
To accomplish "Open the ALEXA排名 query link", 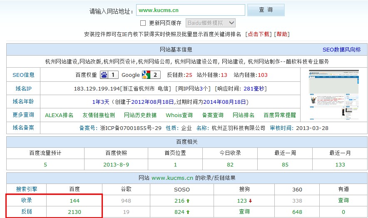I will point(59,115).
